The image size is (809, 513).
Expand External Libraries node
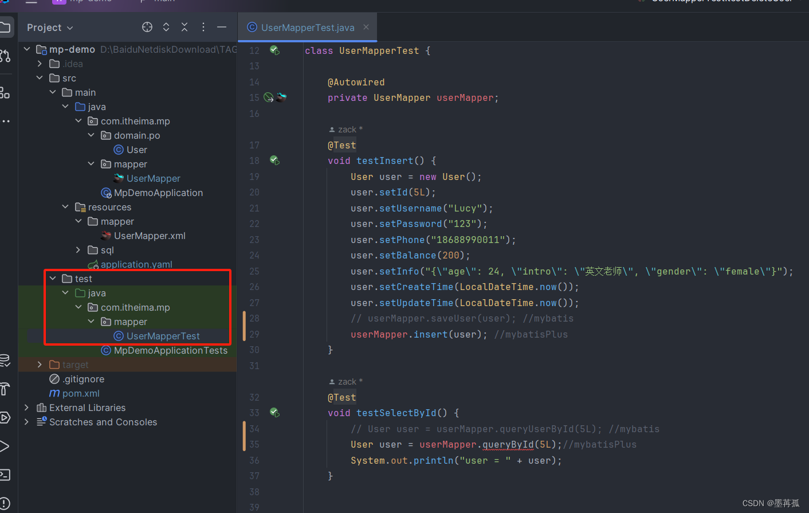(27, 408)
